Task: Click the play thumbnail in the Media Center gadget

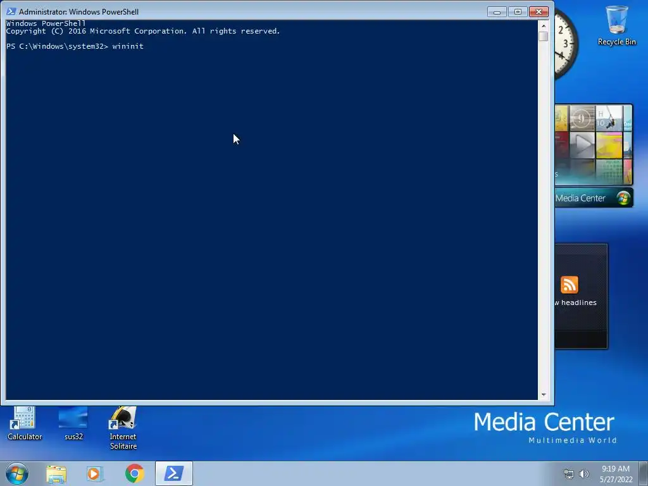Action: tap(582, 145)
